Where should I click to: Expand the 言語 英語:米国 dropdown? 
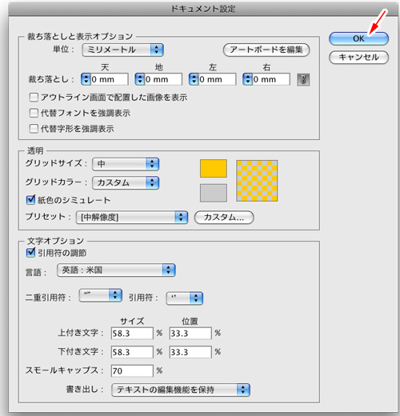(x=116, y=270)
